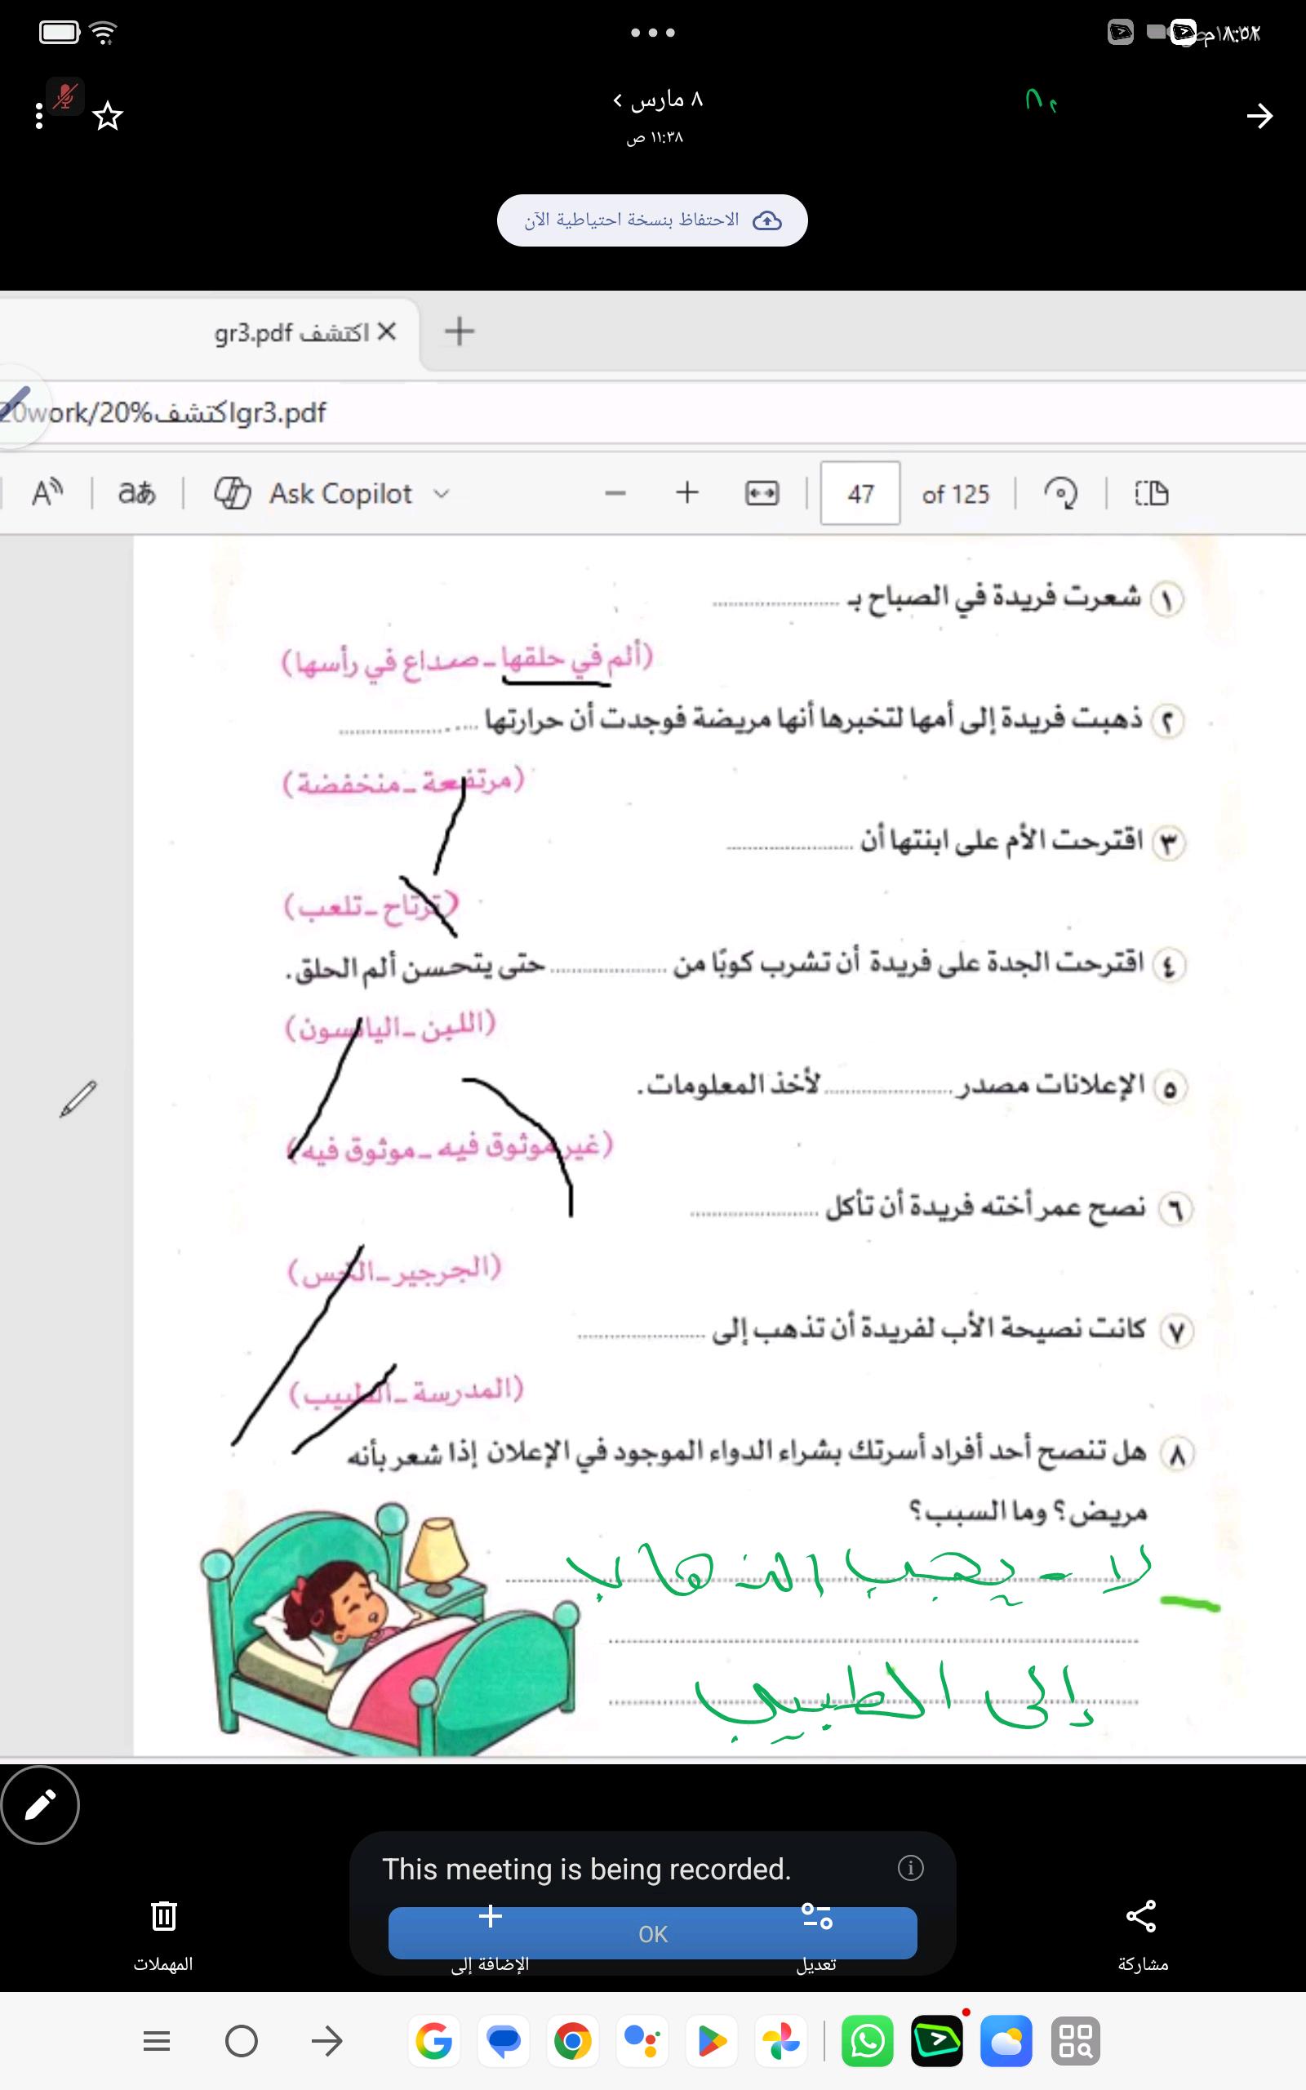Open Google Assistant from the dock
The image size is (1306, 2090).
[x=642, y=2041]
